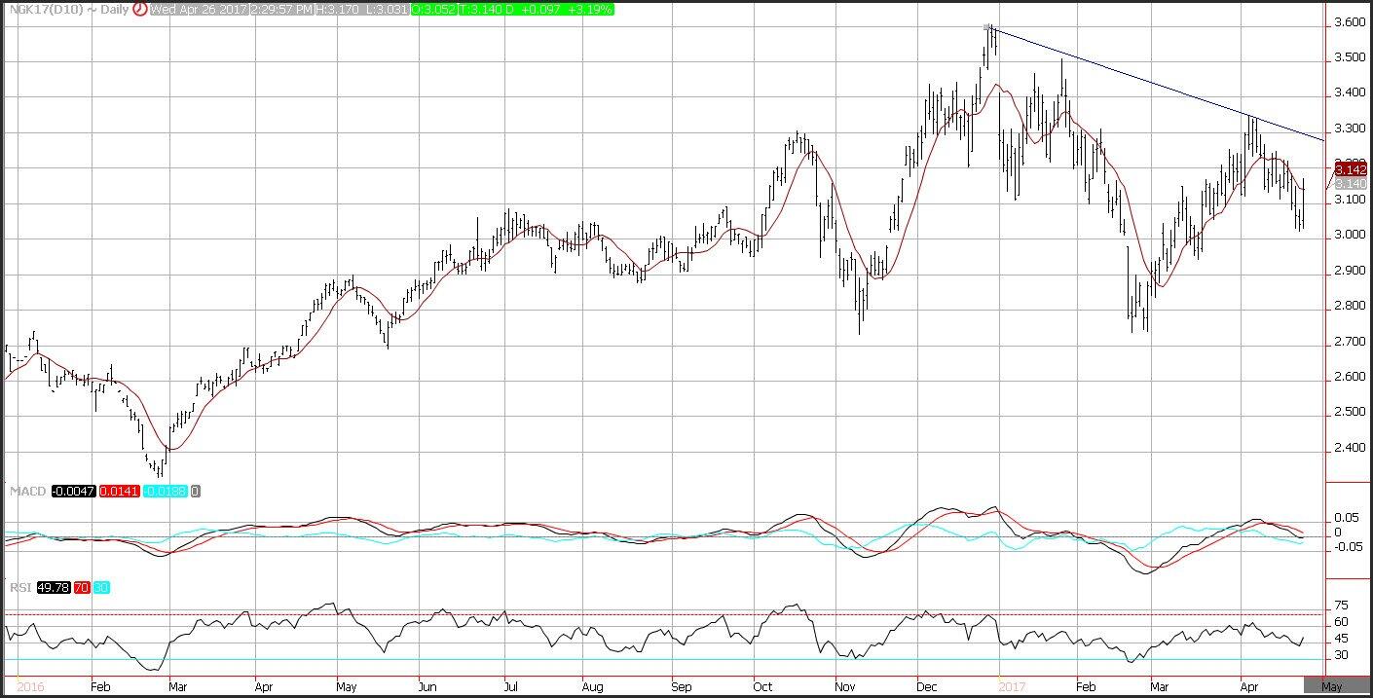The height and width of the screenshot is (698, 1373).
Task: Click the MACD indicator label
Action: tap(26, 492)
